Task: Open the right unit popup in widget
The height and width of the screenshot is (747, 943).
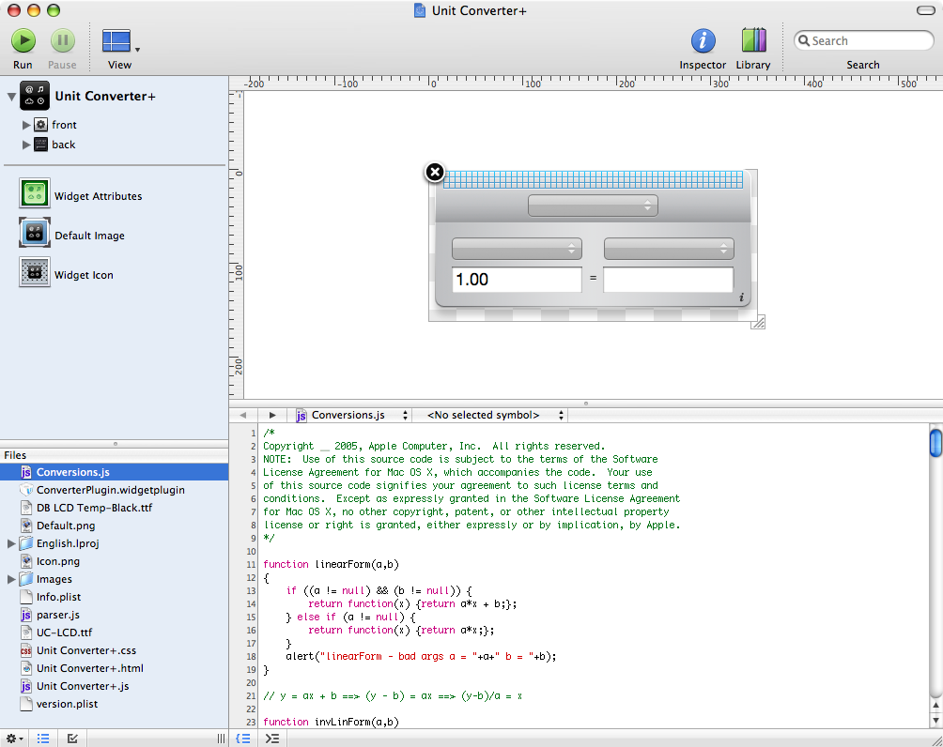Action: [x=669, y=249]
